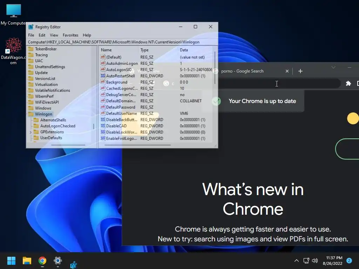
Task: Click the Registry Editor taskbar icon
Action: [73, 264]
